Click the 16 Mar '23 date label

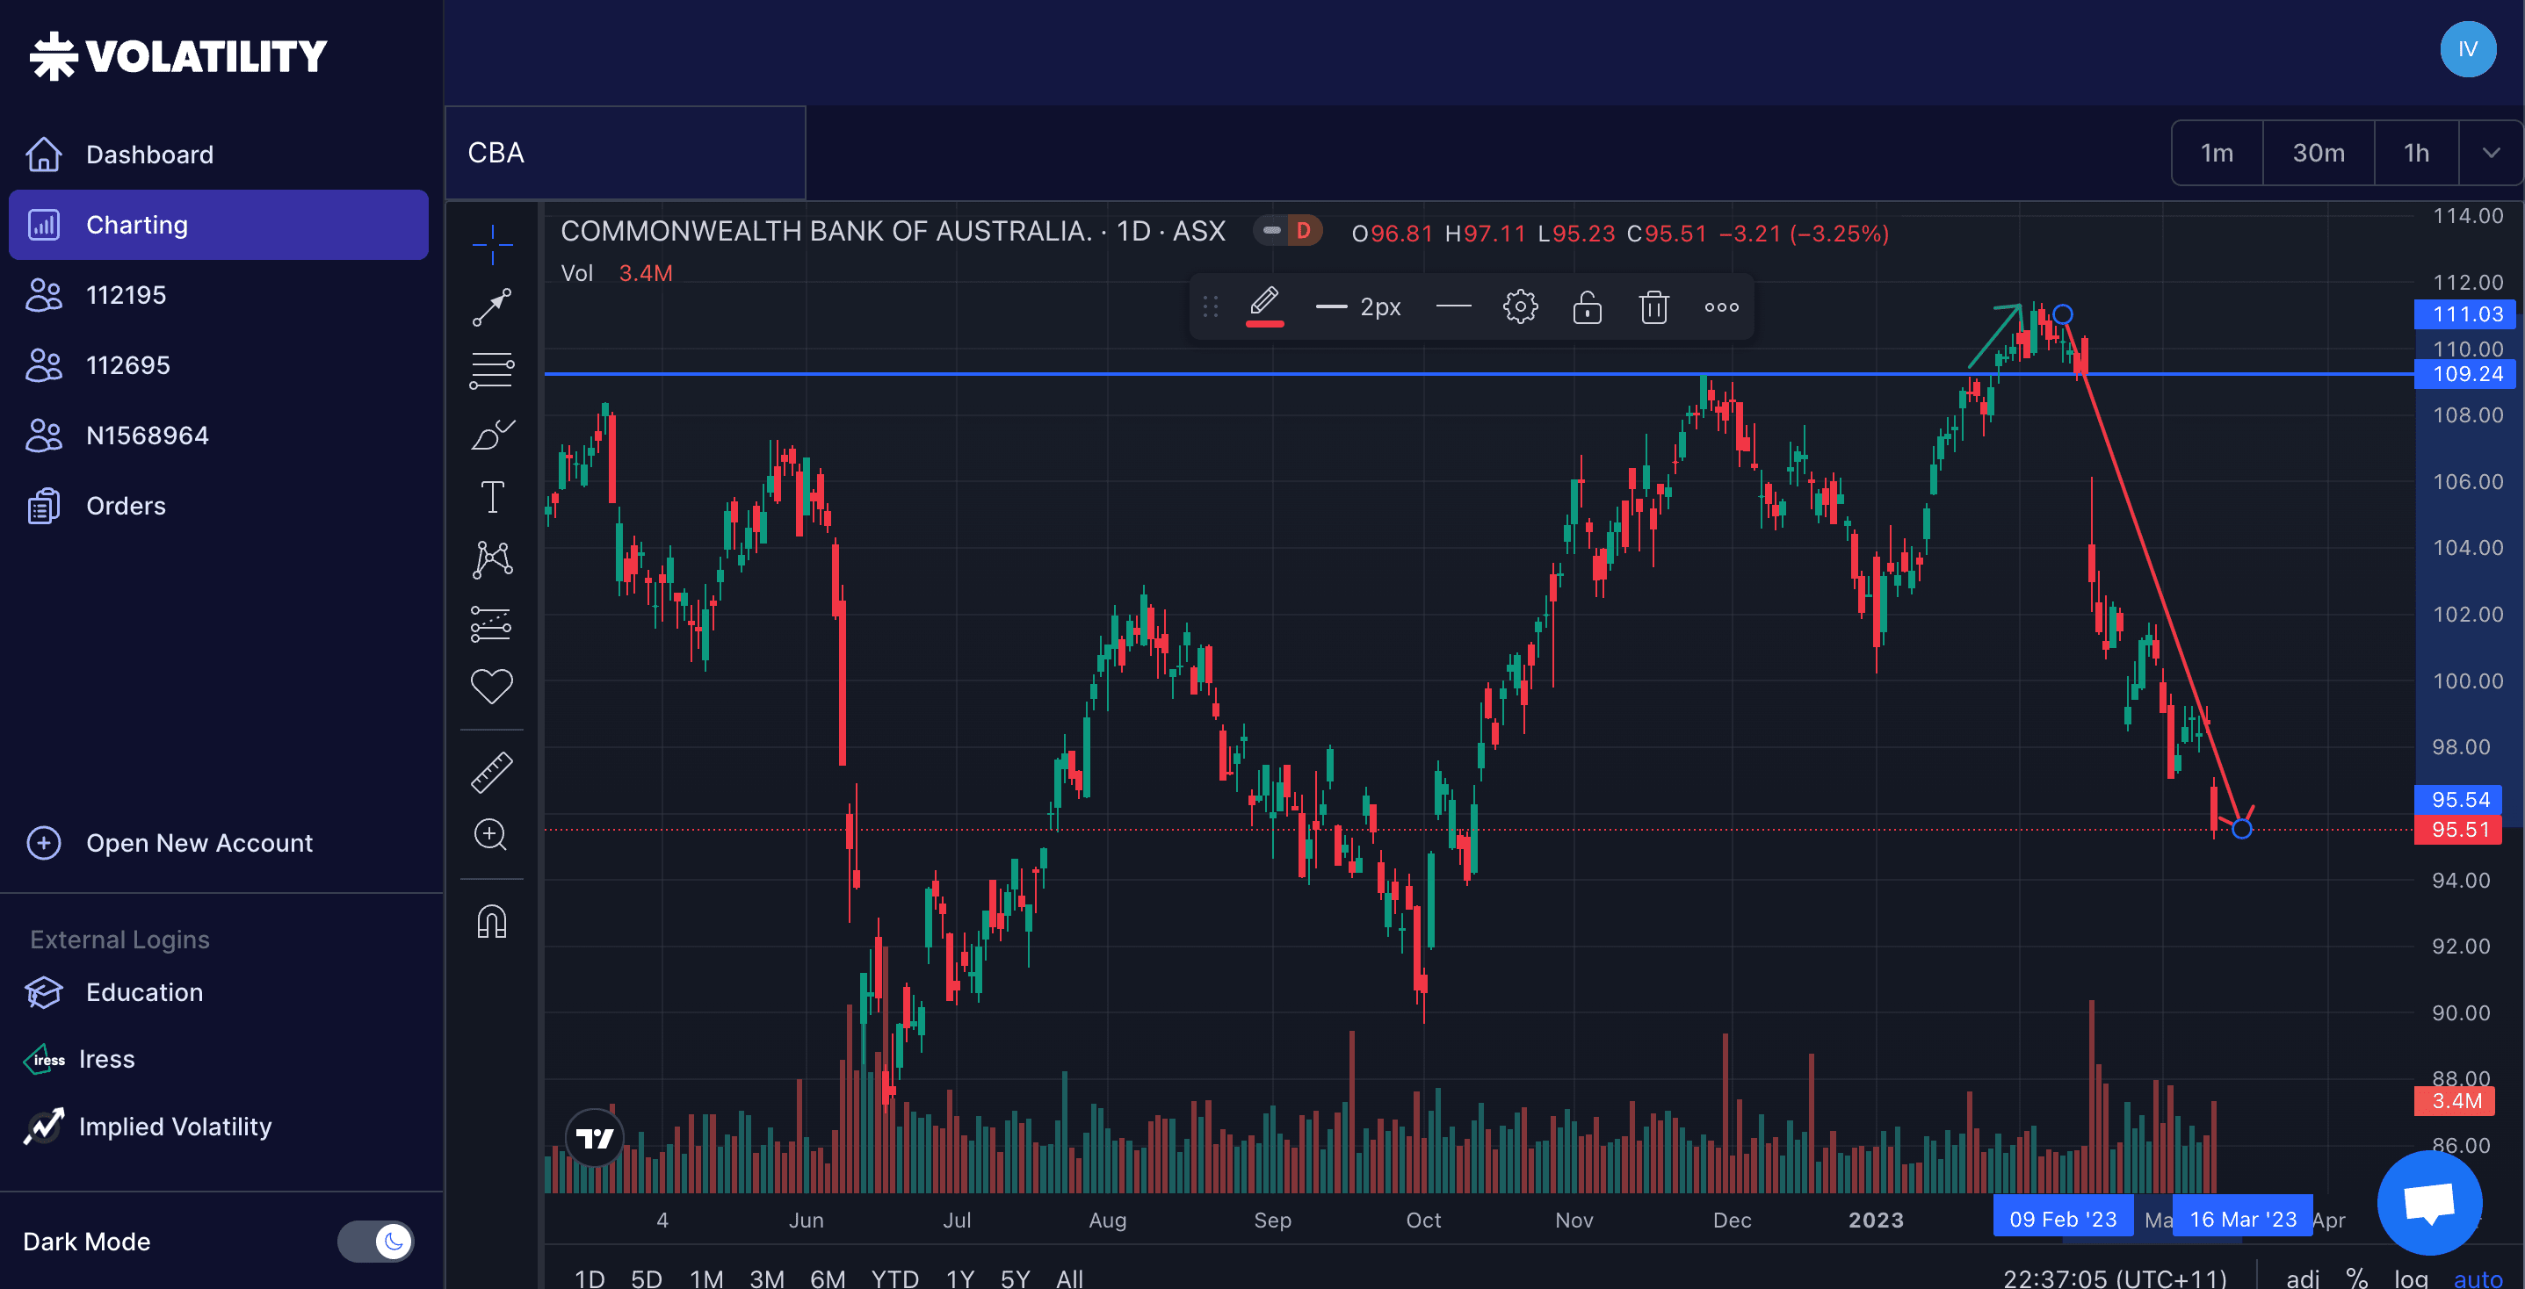point(2243,1219)
